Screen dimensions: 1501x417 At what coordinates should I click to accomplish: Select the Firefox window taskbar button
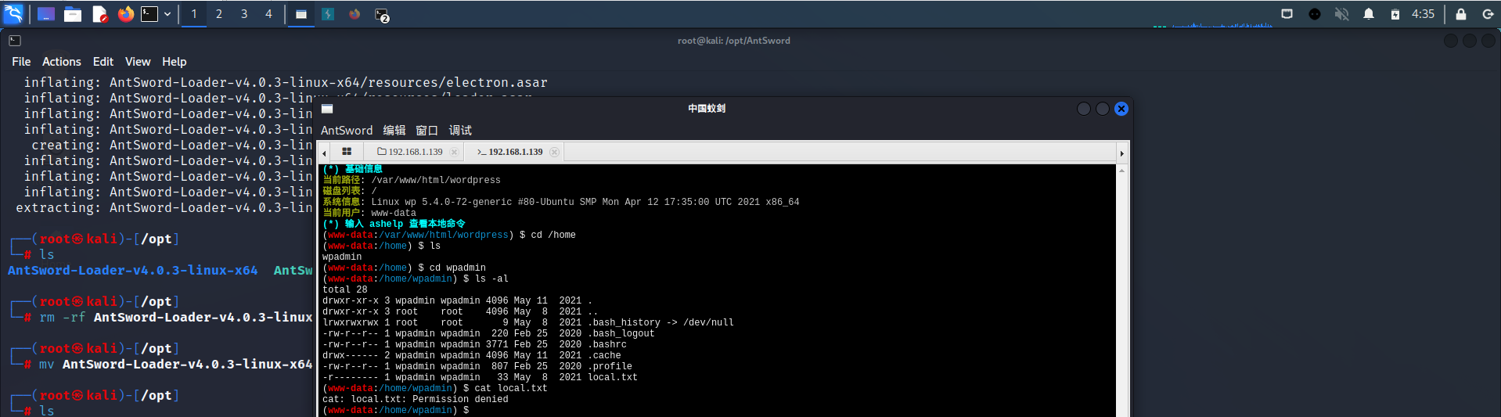[x=355, y=14]
